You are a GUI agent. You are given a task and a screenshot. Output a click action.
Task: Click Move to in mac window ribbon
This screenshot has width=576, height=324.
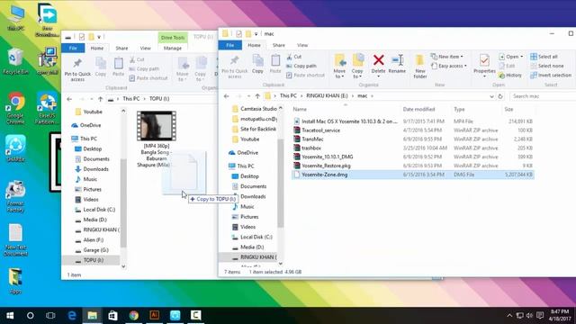pyautogui.click(x=339, y=66)
